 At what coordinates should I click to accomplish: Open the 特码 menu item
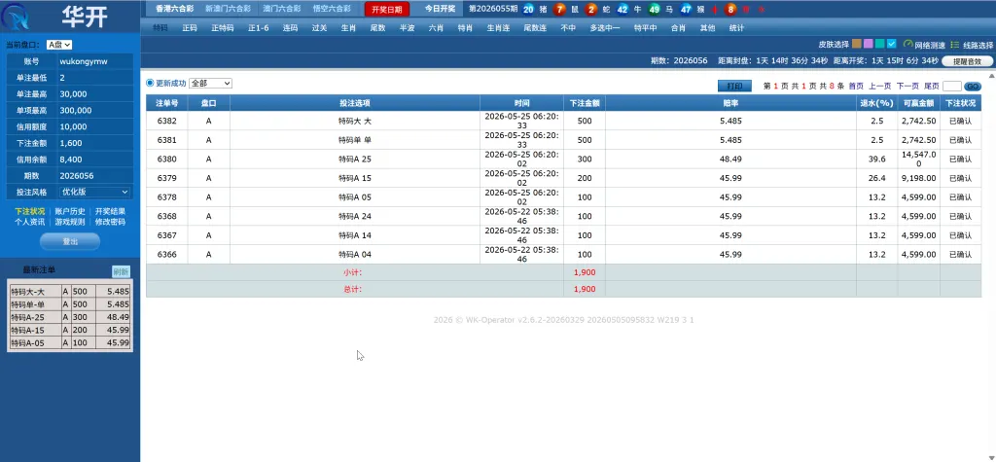[160, 28]
